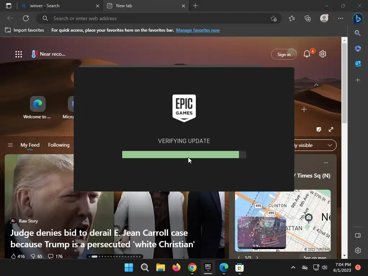
Task: Select the 'Following' feed tab
Action: point(59,145)
